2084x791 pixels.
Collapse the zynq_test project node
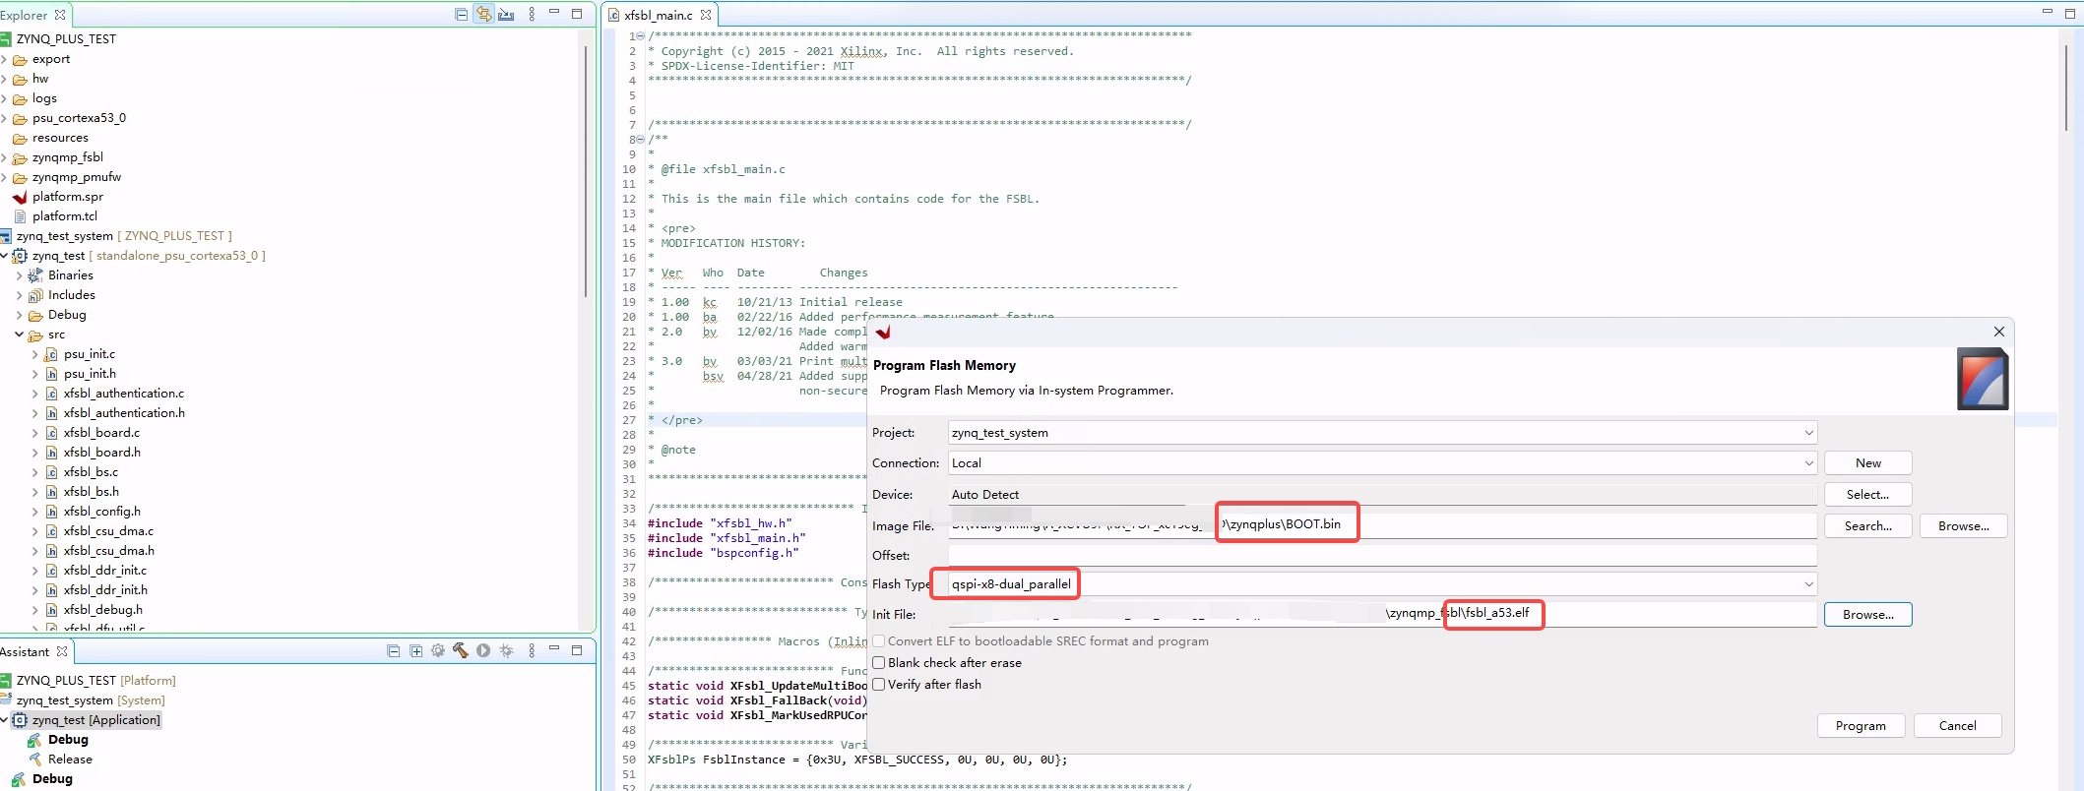click(x=4, y=256)
